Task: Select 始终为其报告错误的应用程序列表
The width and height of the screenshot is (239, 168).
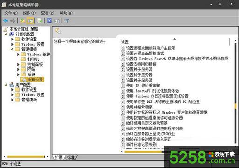Action: click(154, 128)
